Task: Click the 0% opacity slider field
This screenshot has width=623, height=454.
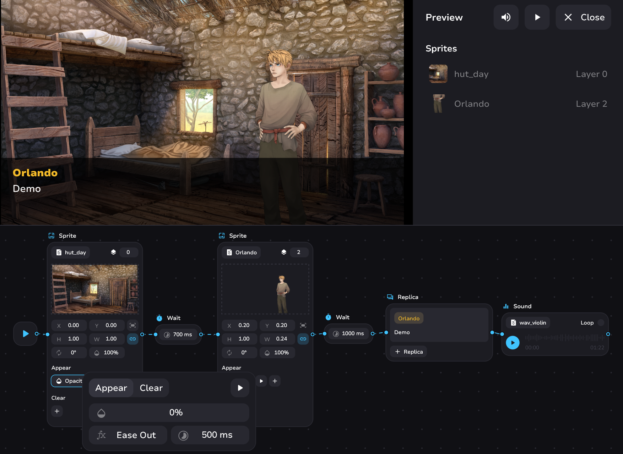Action: tap(169, 413)
